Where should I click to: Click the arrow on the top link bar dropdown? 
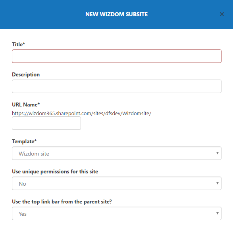pos(218,213)
